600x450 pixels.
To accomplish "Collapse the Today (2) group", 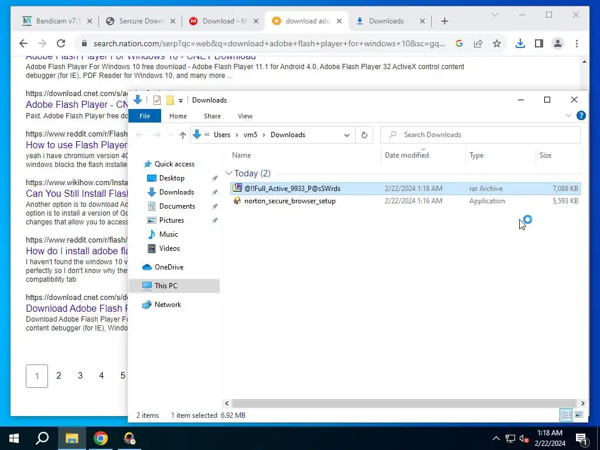I will [229, 173].
